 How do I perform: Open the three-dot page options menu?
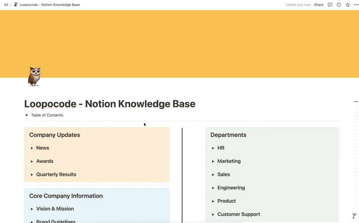click(356, 4)
